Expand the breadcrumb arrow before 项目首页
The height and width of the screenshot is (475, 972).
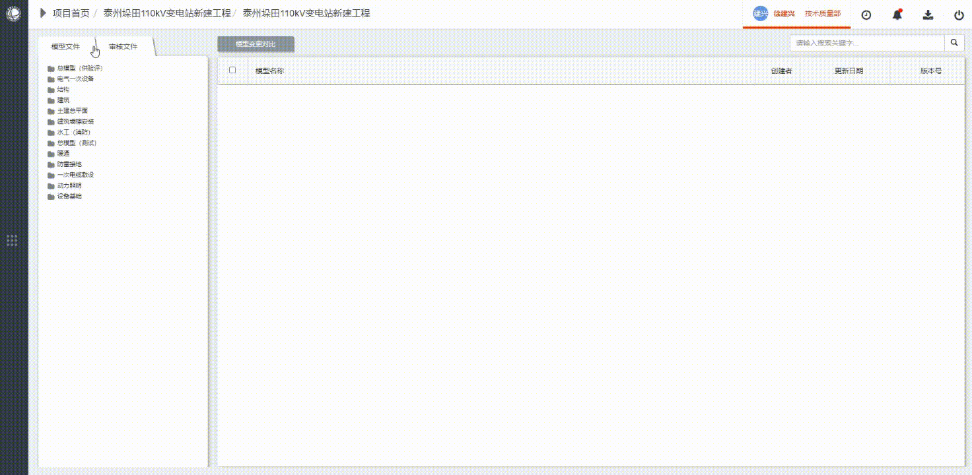44,13
